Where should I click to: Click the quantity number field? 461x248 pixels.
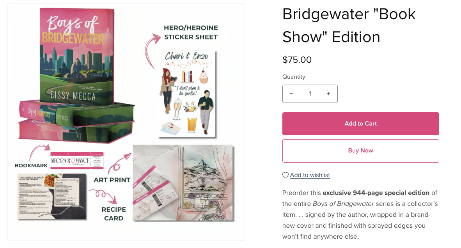pyautogui.click(x=310, y=94)
